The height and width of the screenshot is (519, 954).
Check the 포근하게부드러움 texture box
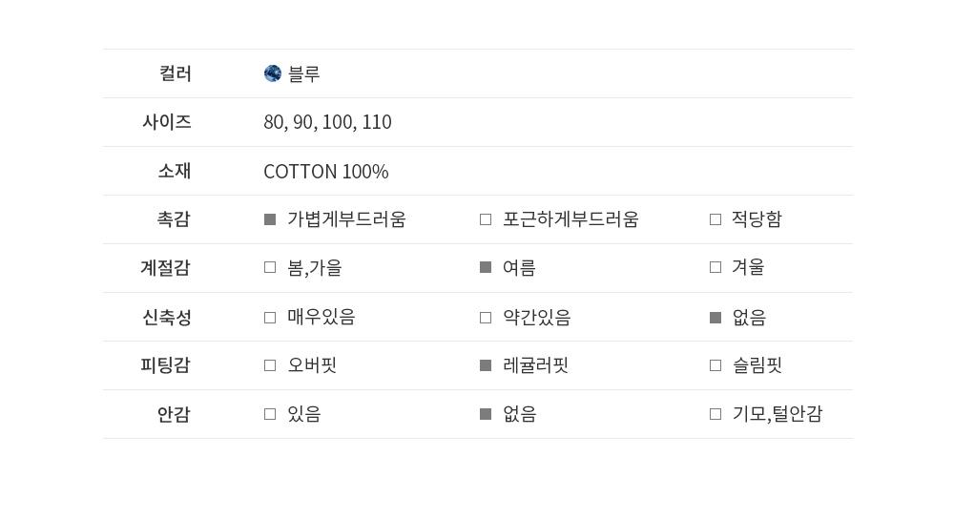(486, 219)
